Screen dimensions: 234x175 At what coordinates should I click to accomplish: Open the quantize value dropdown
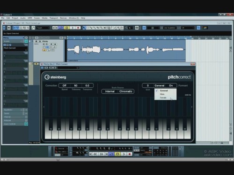(x=188, y=28)
